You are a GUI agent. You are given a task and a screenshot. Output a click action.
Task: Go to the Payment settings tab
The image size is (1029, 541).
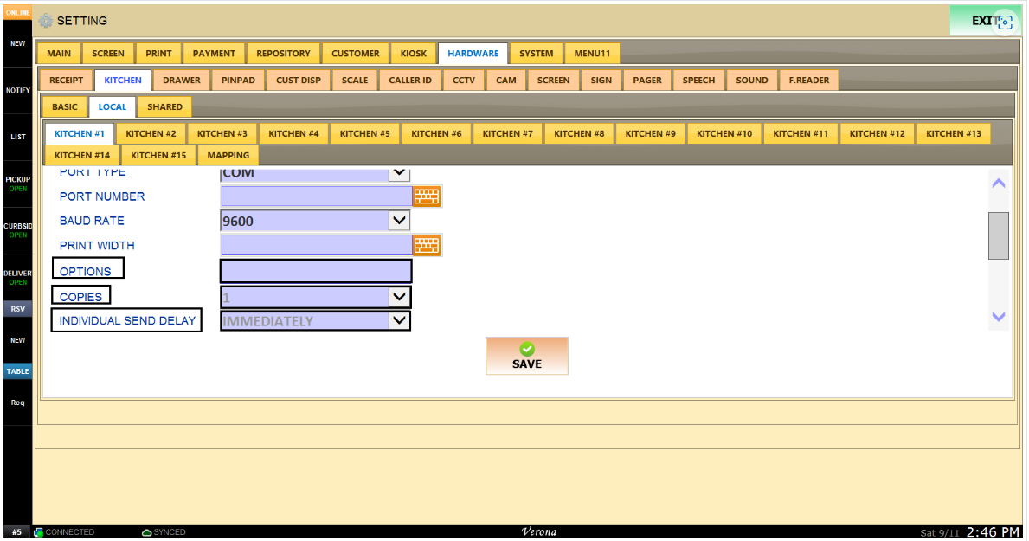[x=214, y=53]
